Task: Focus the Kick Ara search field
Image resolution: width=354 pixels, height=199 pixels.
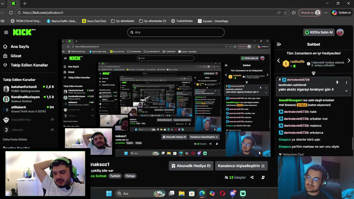Action: (176, 32)
